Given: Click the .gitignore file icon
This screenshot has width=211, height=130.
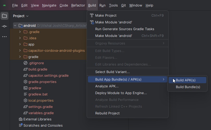Looking at the screenshot, I should click(25, 63).
